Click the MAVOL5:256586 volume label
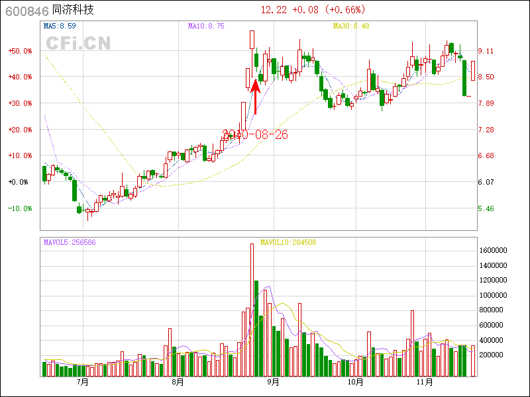This screenshot has height=397, width=530. click(x=70, y=242)
